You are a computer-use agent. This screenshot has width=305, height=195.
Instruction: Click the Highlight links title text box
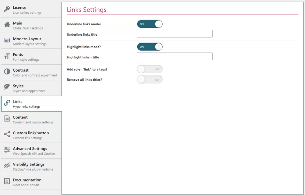pyautogui.click(x=174, y=56)
